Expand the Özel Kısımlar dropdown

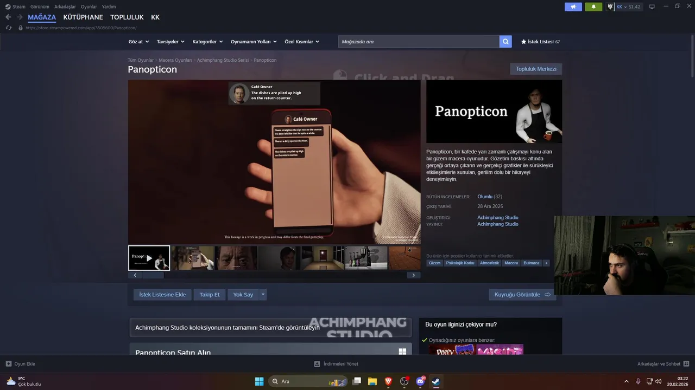pyautogui.click(x=302, y=42)
